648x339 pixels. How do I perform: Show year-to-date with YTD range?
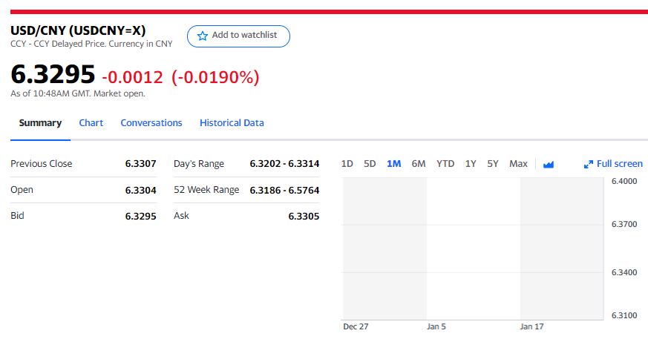pos(445,164)
